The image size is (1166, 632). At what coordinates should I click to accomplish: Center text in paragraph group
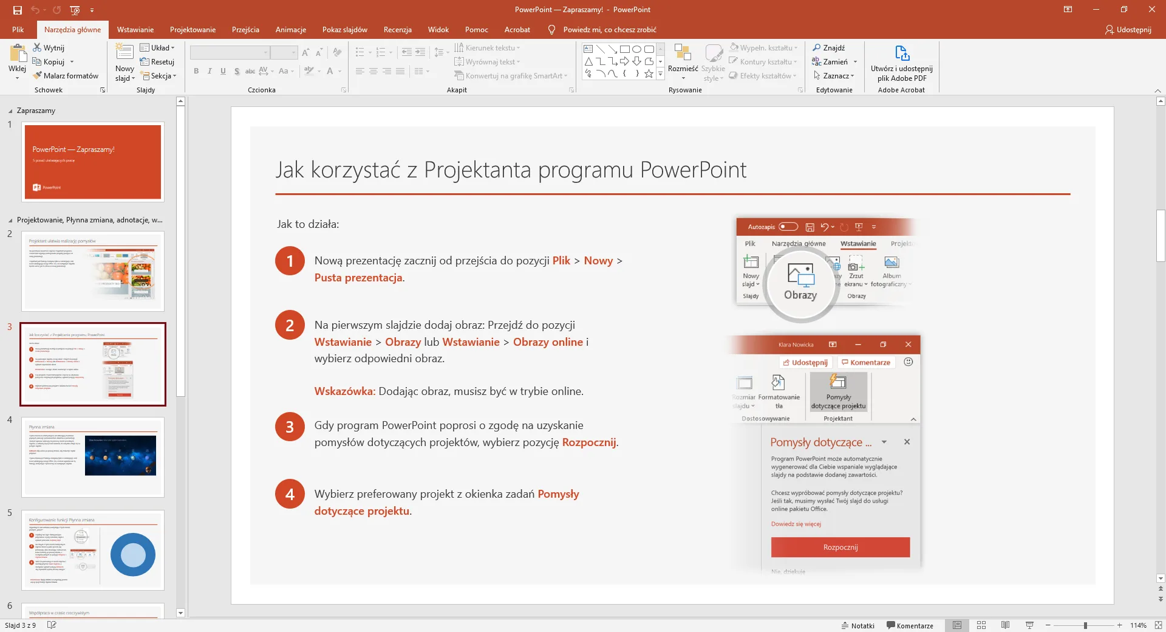click(373, 71)
